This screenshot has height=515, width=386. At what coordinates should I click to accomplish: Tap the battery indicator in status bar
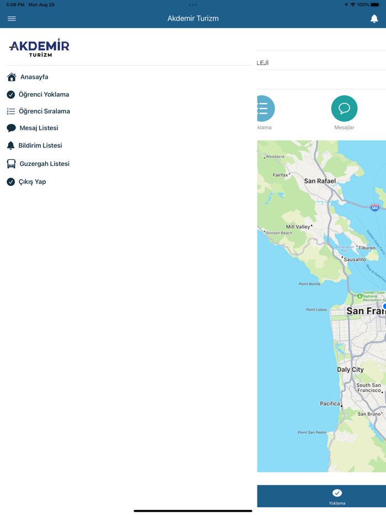(375, 4)
